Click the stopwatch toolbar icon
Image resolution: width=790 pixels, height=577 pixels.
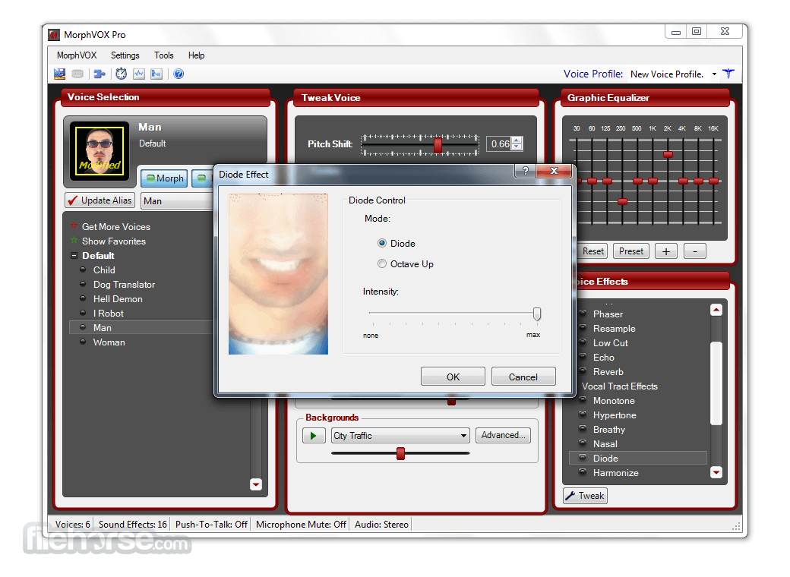point(121,74)
